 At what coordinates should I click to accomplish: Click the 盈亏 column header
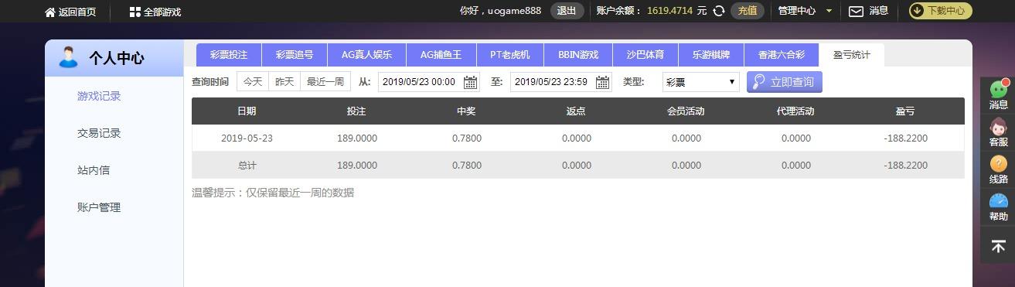905,111
